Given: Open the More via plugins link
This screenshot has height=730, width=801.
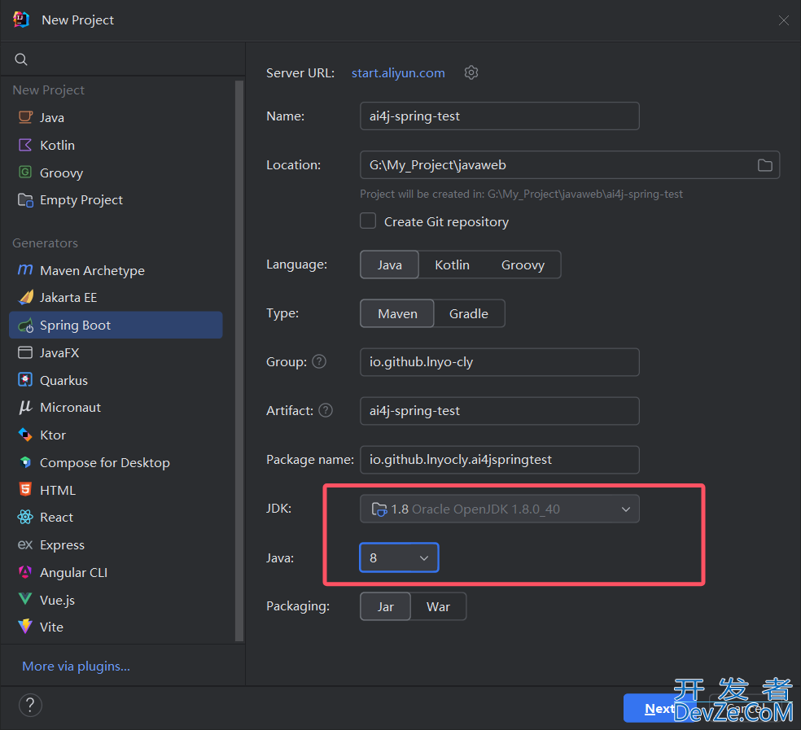Looking at the screenshot, I should (77, 667).
